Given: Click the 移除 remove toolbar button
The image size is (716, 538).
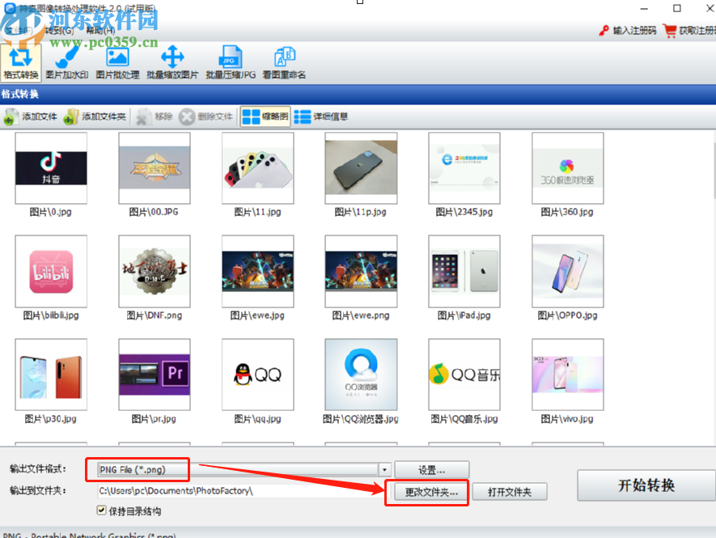Looking at the screenshot, I should (155, 117).
